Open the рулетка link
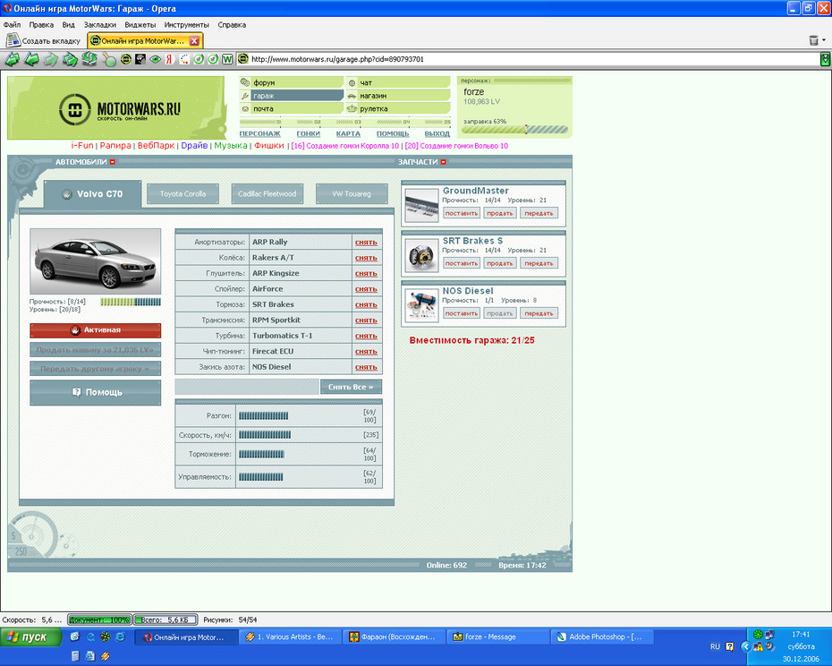Viewport: 832px width, 666px height. tap(398, 108)
